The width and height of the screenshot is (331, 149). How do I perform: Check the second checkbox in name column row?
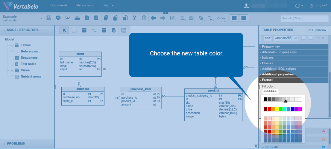point(311,38)
